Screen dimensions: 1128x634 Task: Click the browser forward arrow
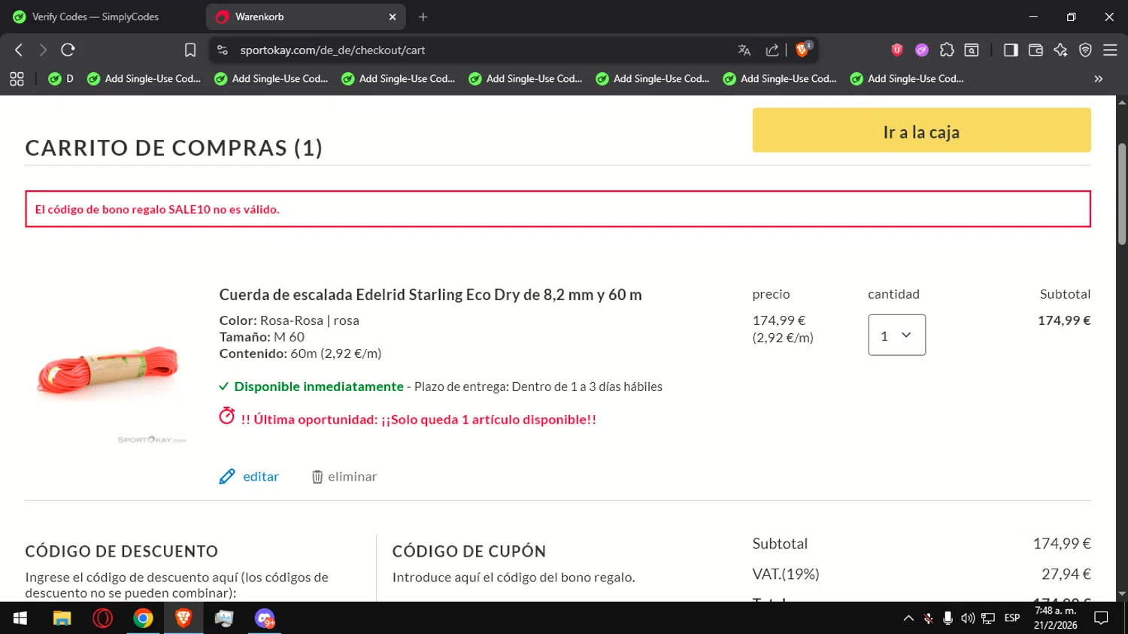point(43,50)
